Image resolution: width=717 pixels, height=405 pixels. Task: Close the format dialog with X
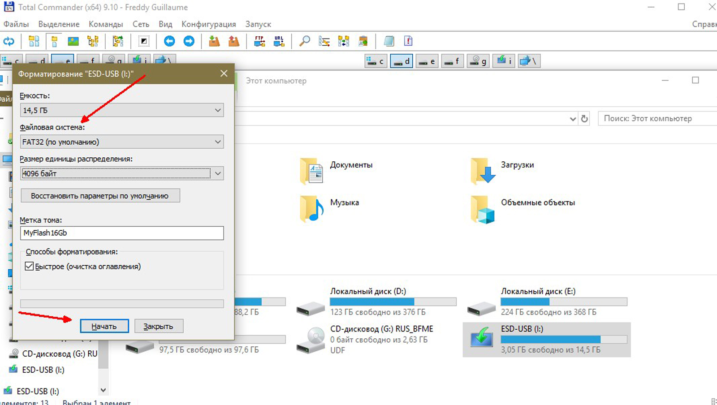pyautogui.click(x=224, y=73)
